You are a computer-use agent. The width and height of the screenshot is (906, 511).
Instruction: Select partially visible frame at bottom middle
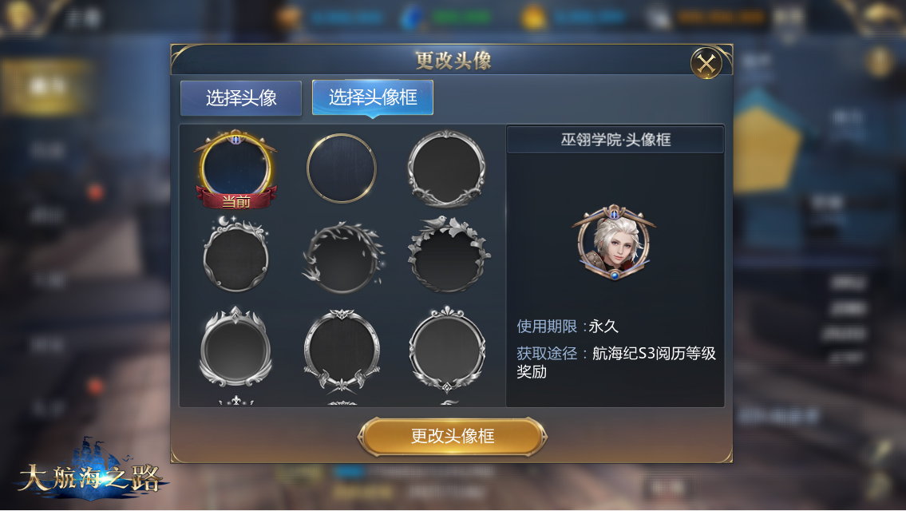coord(342,402)
